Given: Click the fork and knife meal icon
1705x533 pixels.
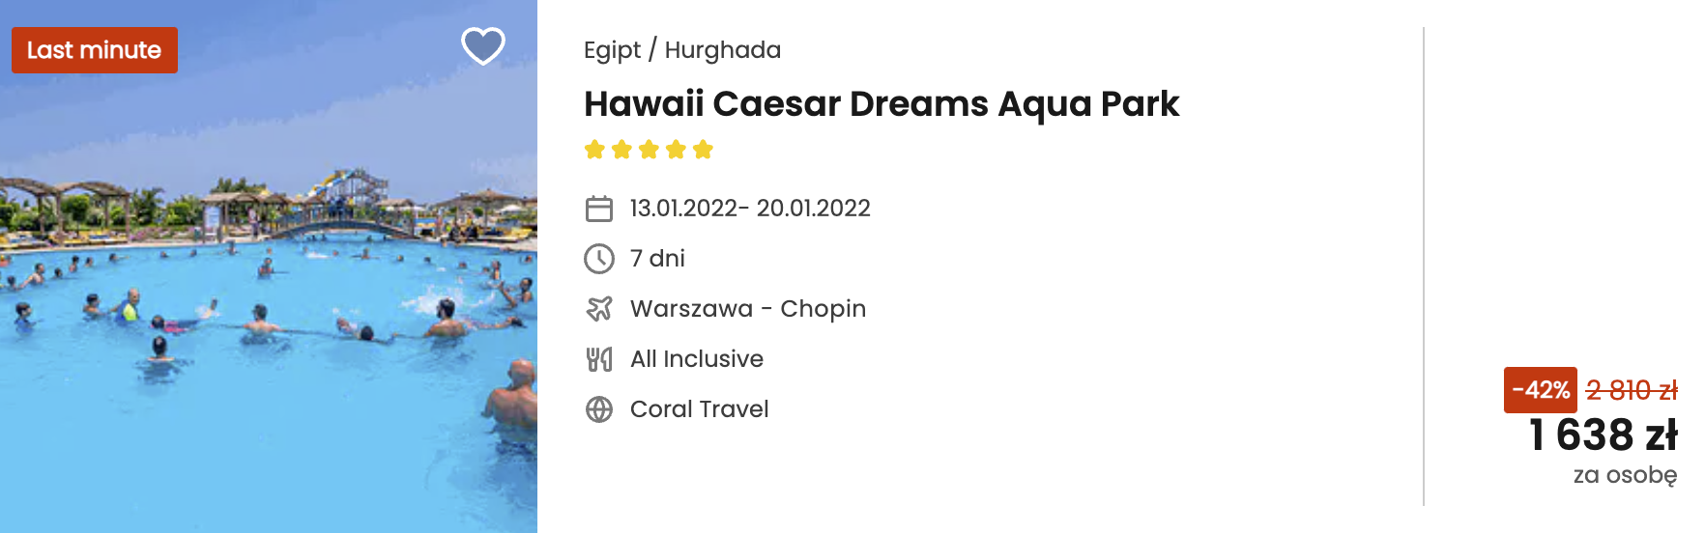Looking at the screenshot, I should [599, 359].
